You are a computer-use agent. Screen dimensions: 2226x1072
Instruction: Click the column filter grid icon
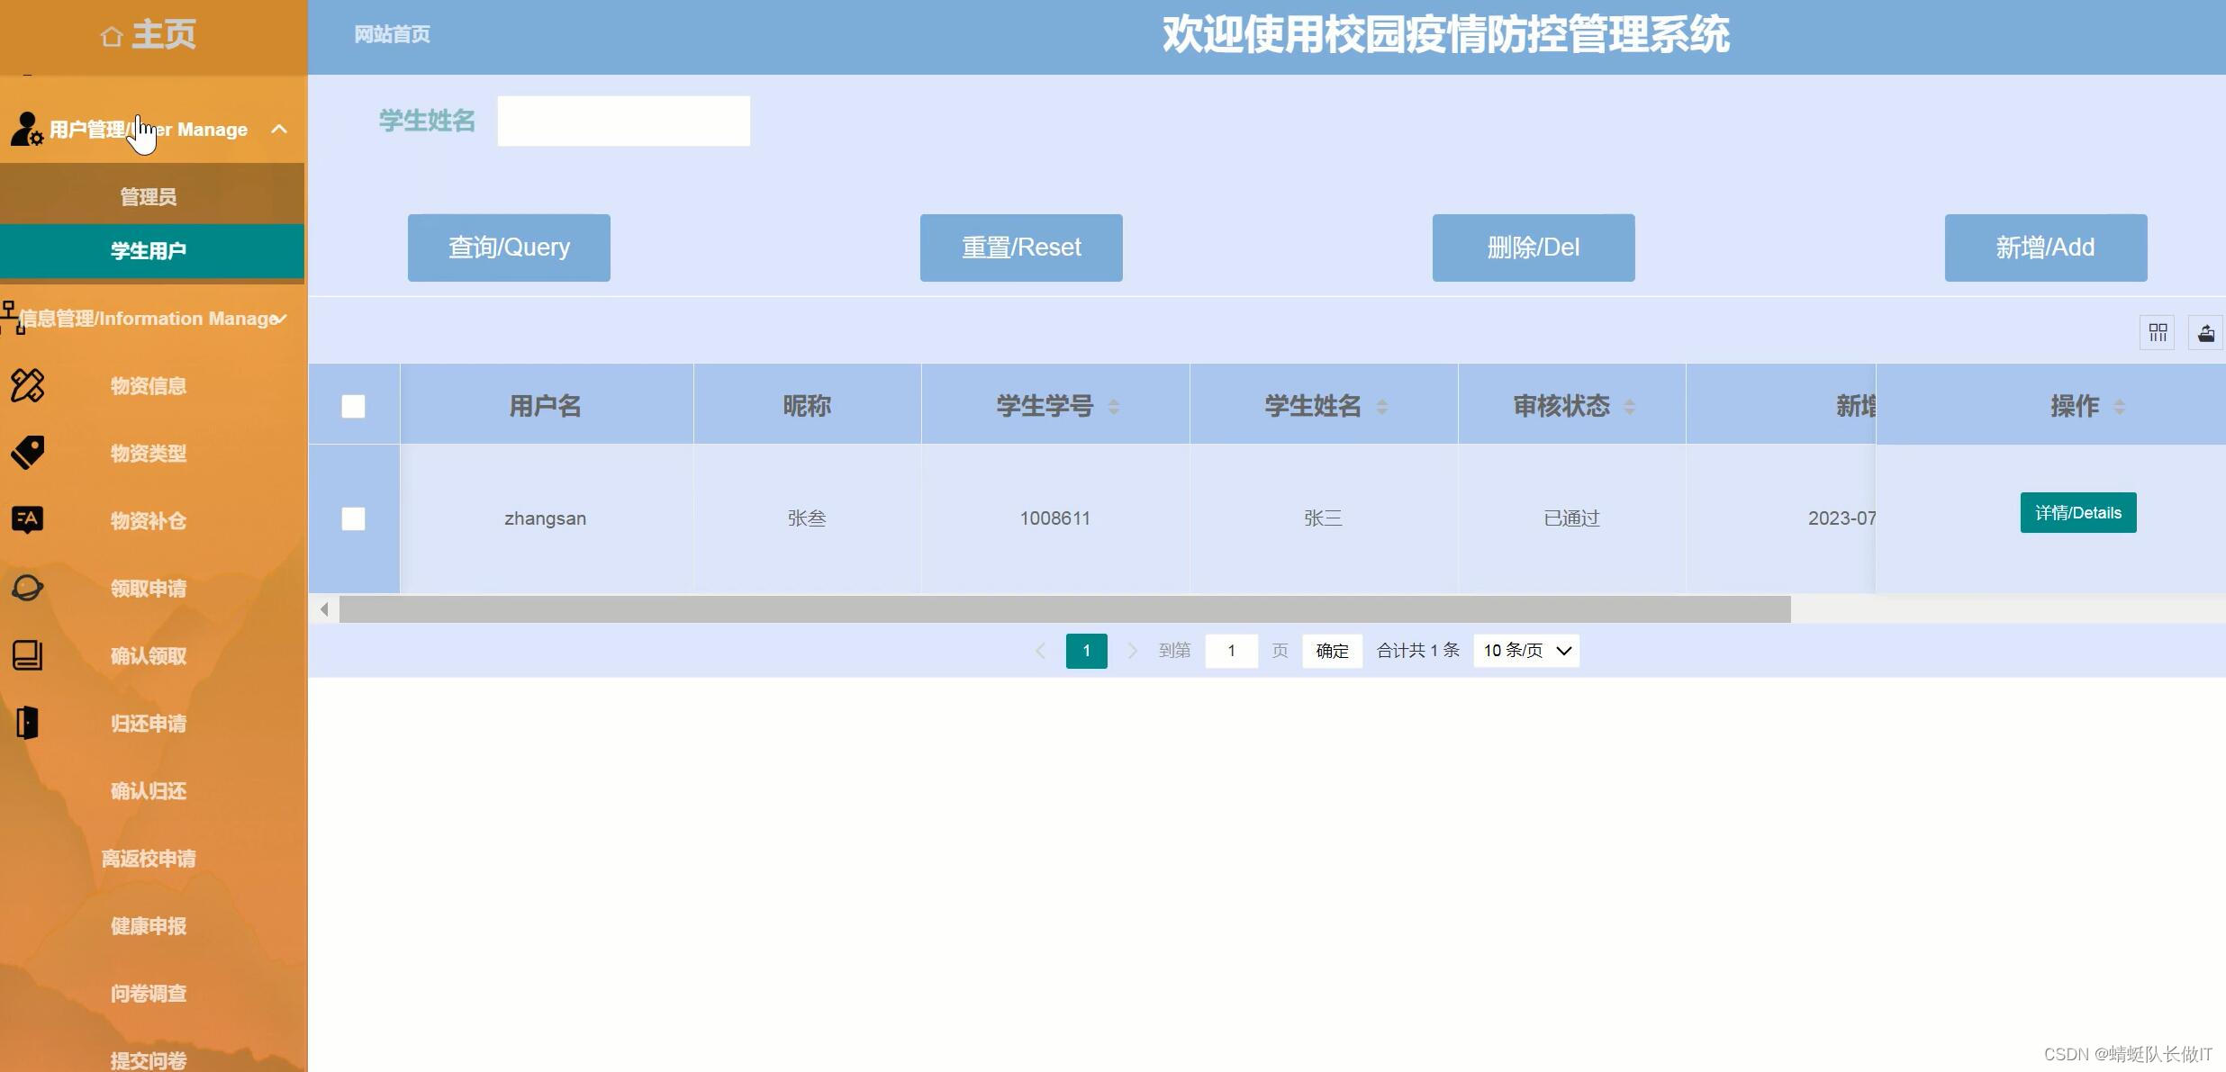(x=2158, y=333)
